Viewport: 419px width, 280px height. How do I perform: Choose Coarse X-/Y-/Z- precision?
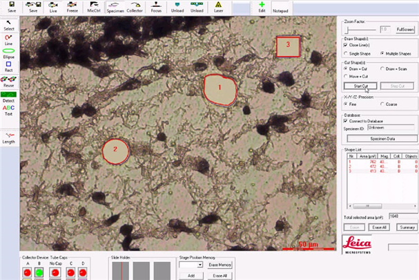(x=382, y=104)
